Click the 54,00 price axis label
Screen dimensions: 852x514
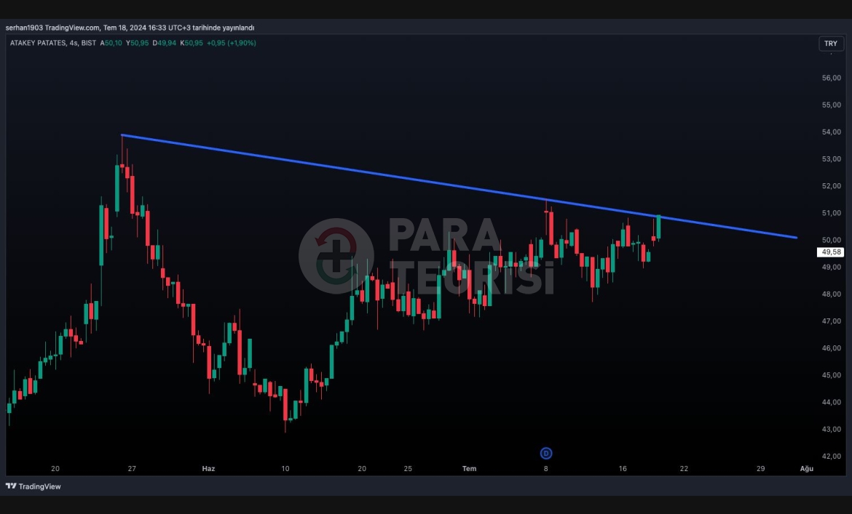[x=832, y=132]
